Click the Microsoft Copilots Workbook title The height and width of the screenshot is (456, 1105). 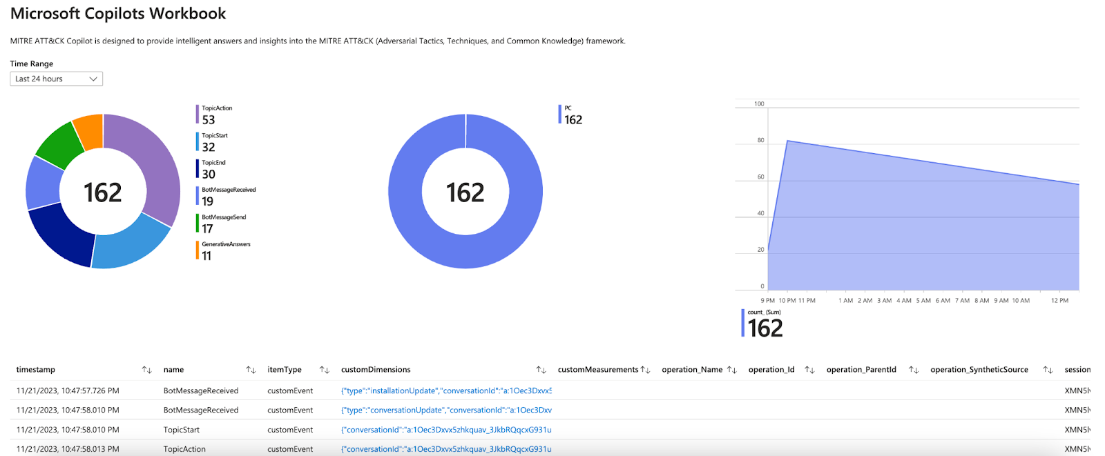(x=118, y=13)
